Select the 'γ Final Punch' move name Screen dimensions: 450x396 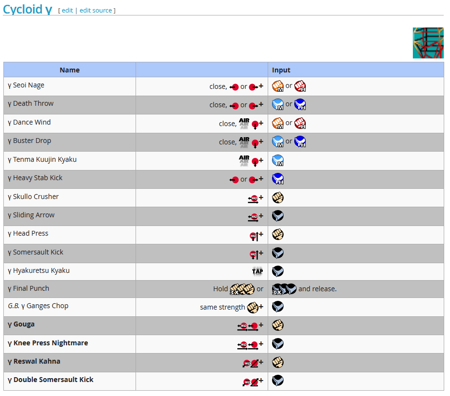click(x=28, y=288)
